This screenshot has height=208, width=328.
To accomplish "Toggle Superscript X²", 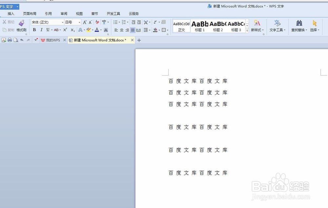I will click(65, 30).
